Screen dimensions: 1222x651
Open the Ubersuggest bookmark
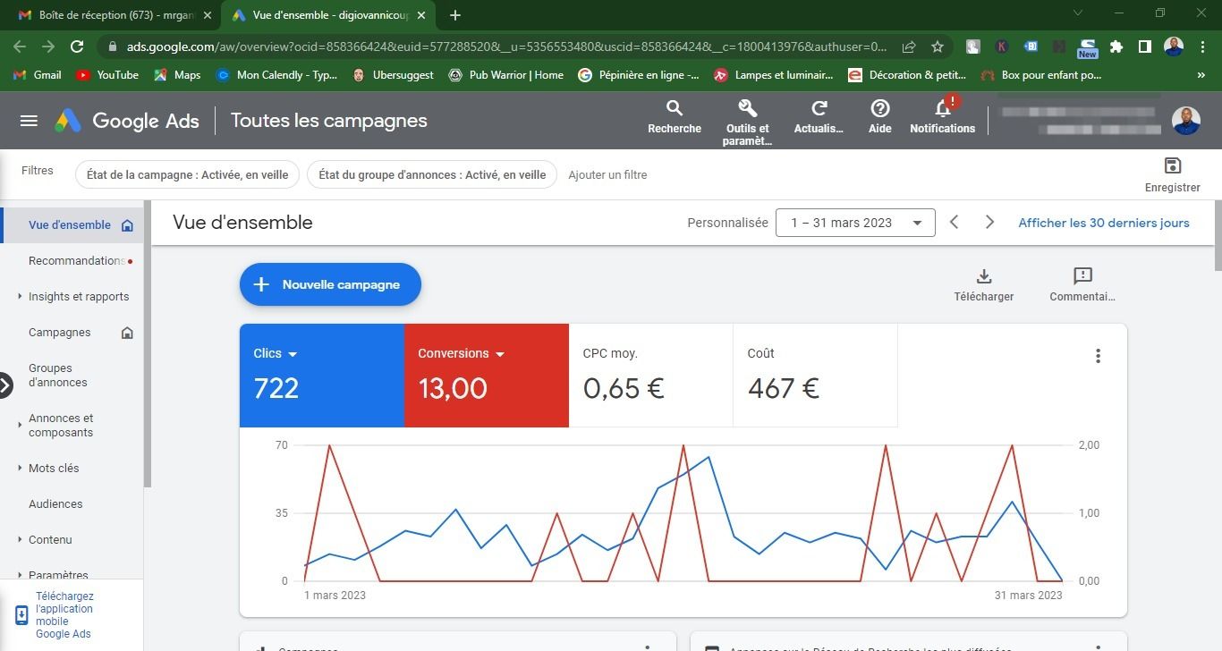click(394, 75)
